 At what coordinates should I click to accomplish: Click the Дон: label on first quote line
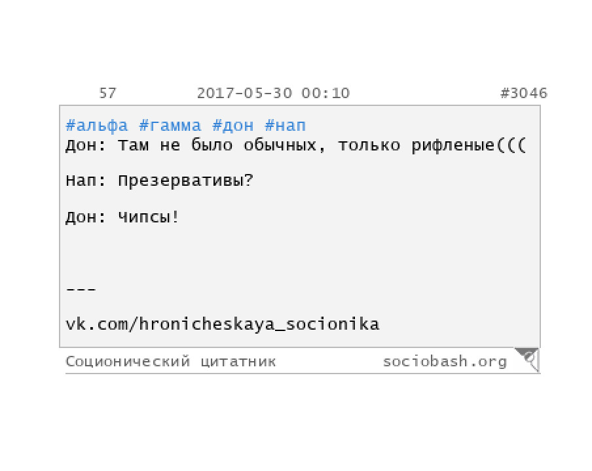[x=86, y=146]
